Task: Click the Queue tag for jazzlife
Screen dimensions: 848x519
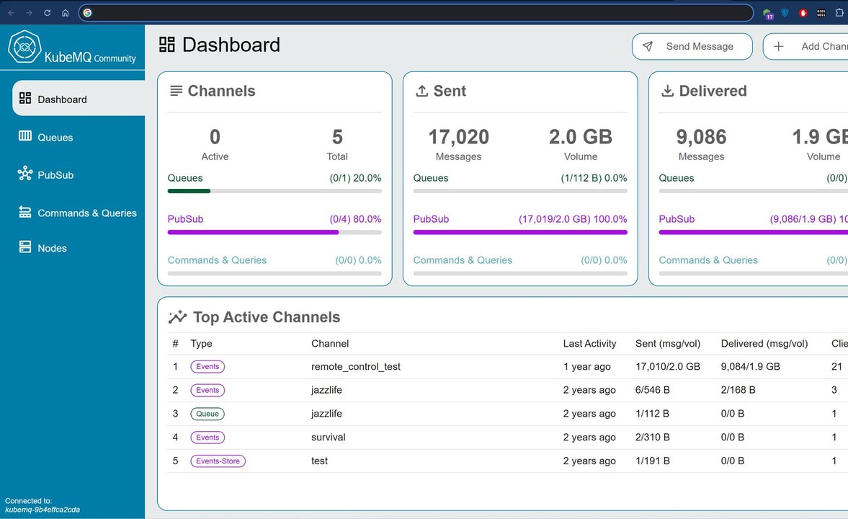Action: point(207,414)
